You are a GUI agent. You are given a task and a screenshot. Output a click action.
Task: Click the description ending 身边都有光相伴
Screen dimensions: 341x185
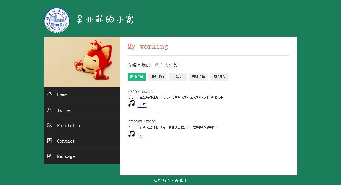click(173, 128)
